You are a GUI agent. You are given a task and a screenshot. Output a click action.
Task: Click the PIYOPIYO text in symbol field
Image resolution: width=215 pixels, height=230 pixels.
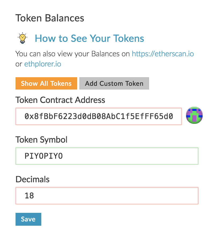[43, 156]
